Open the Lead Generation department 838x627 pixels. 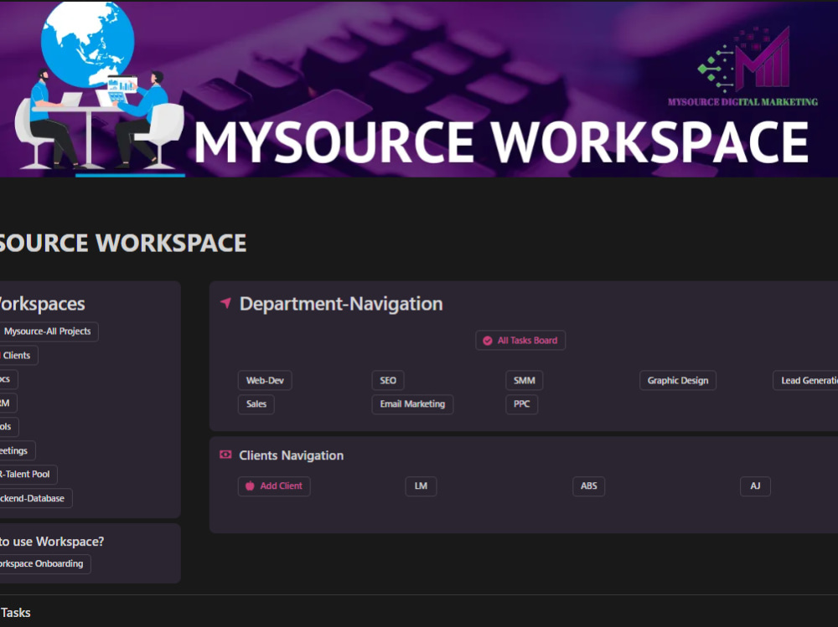coord(805,381)
